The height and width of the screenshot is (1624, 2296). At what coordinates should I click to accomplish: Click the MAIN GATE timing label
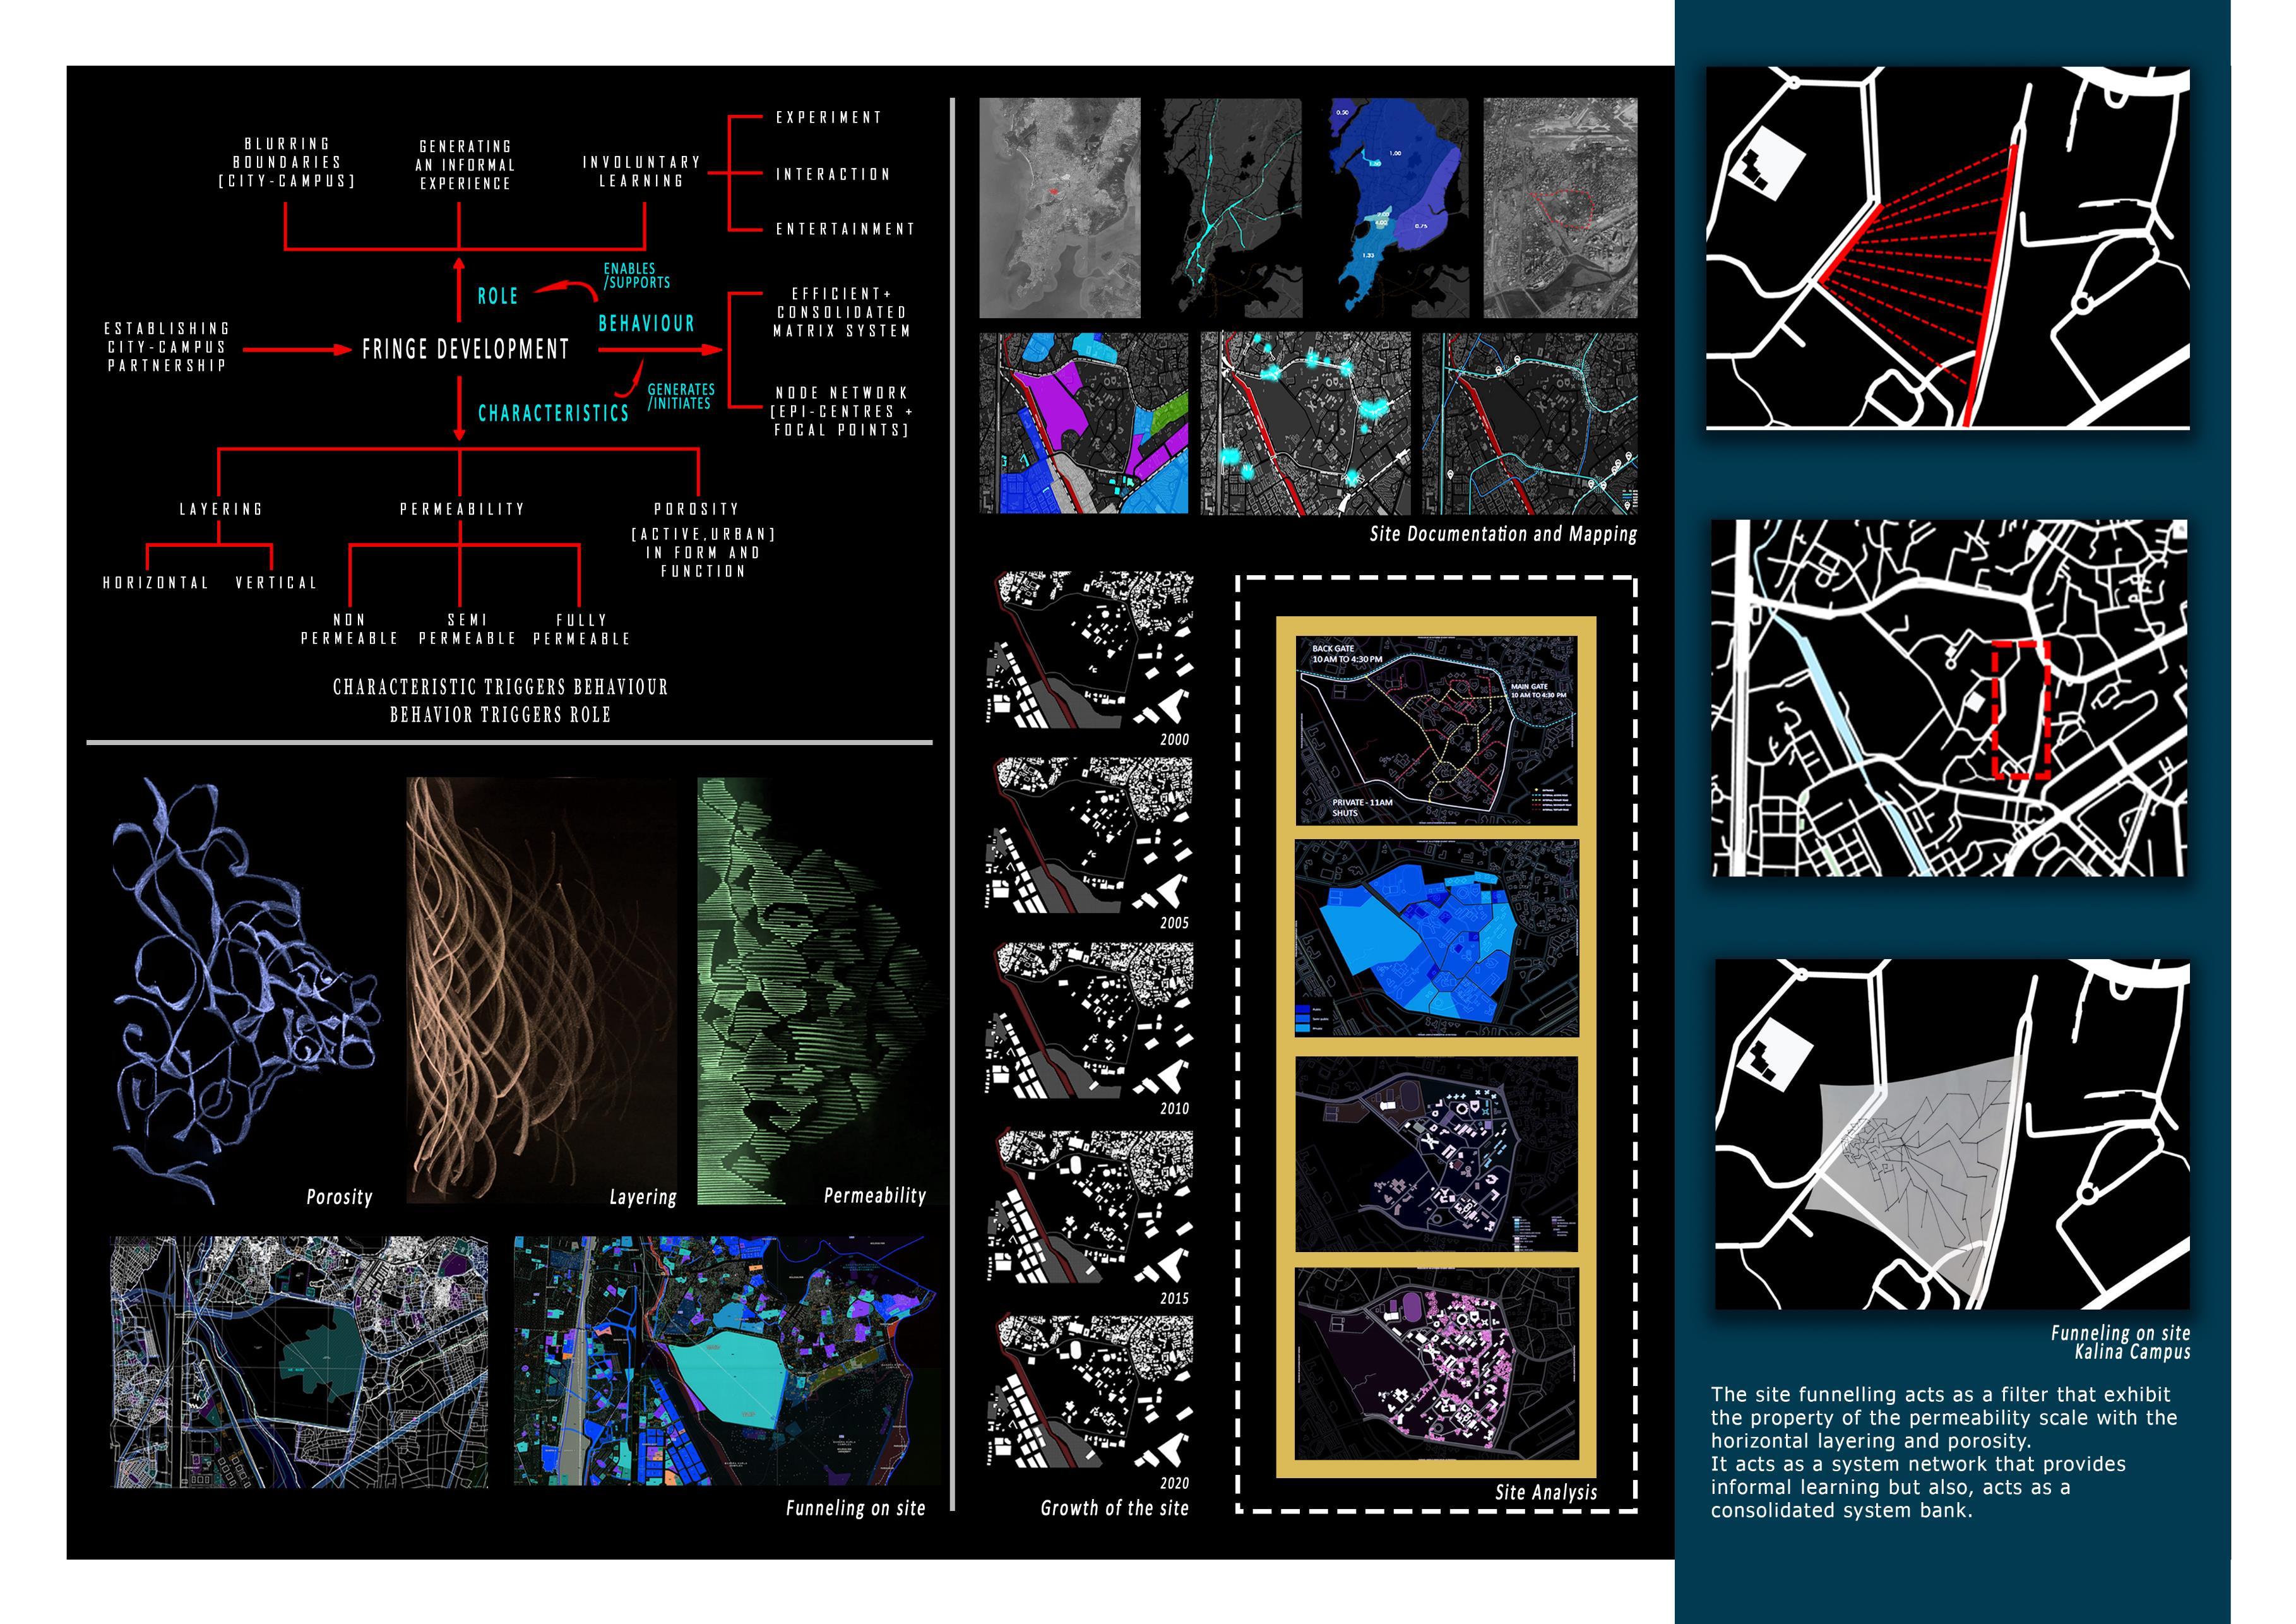(x=1538, y=690)
